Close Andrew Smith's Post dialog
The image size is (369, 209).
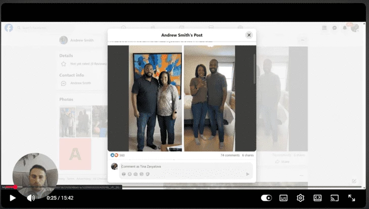coord(249,35)
